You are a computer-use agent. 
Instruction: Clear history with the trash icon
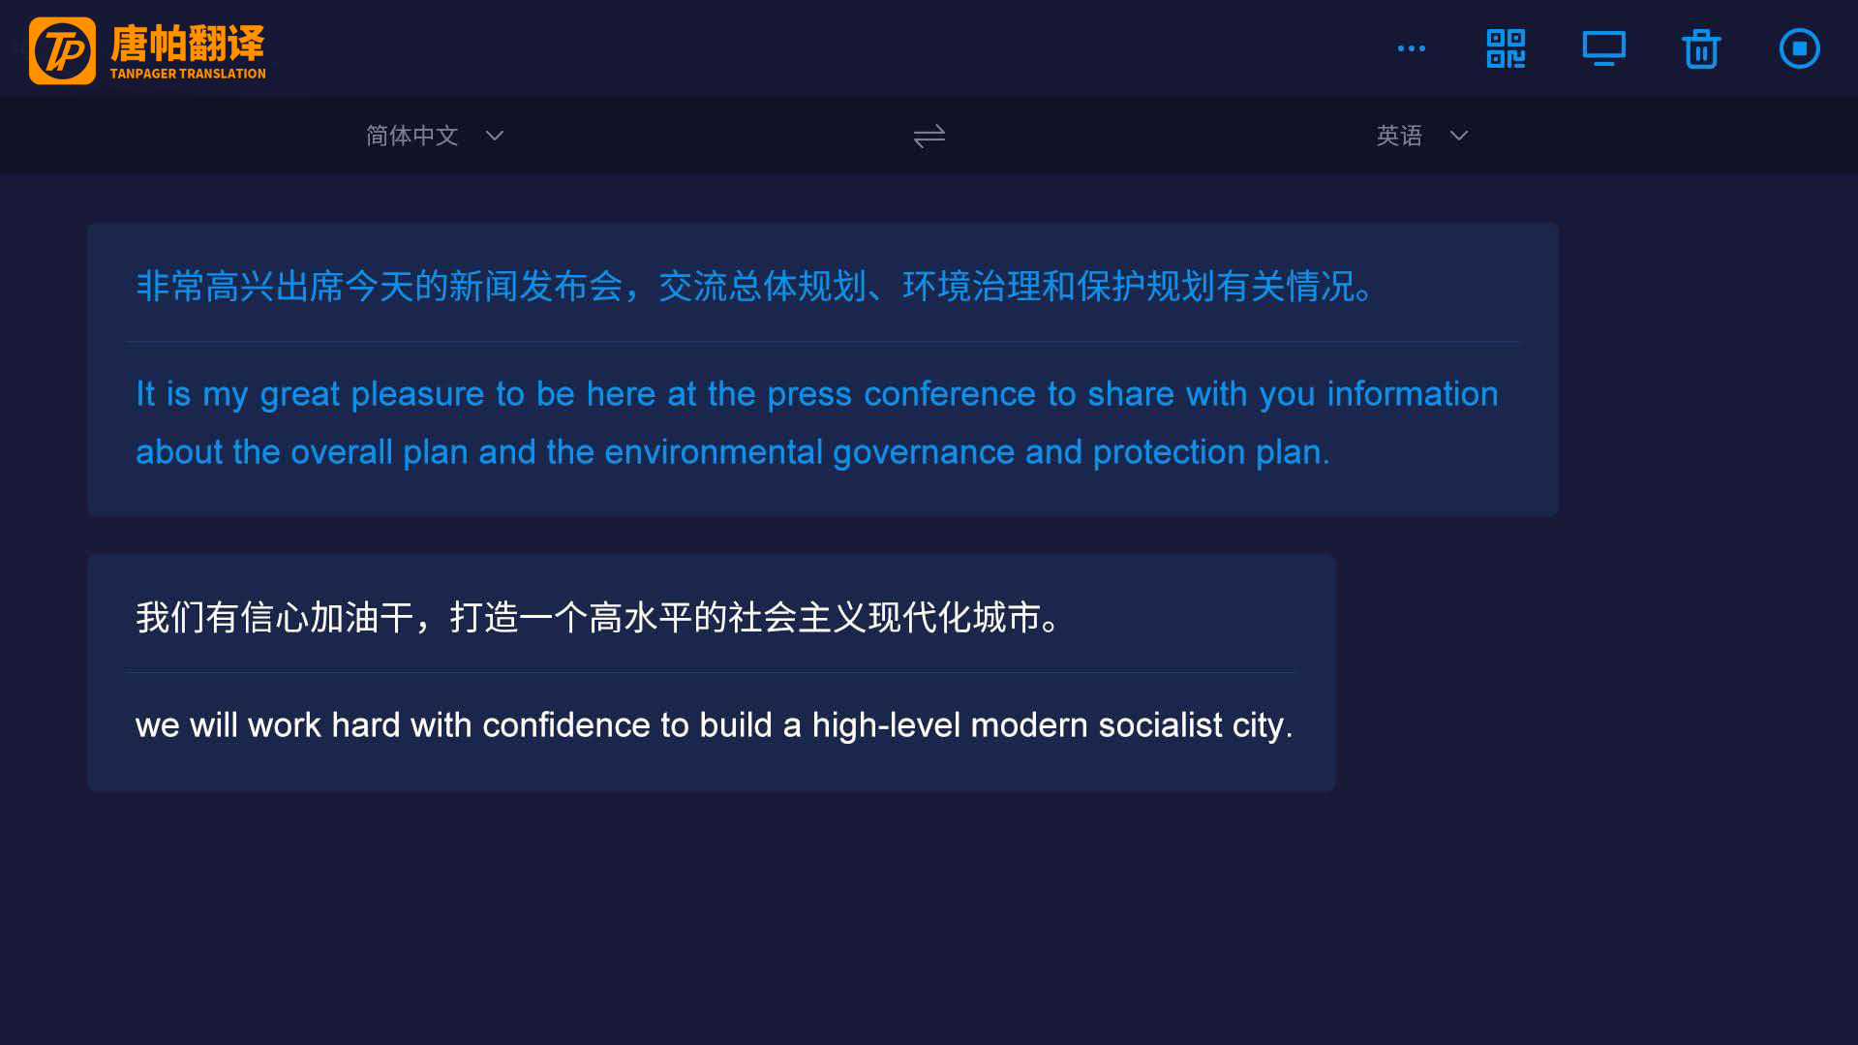click(1700, 49)
